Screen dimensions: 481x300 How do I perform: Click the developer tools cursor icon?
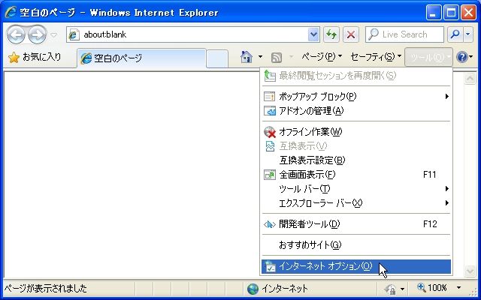tap(269, 224)
